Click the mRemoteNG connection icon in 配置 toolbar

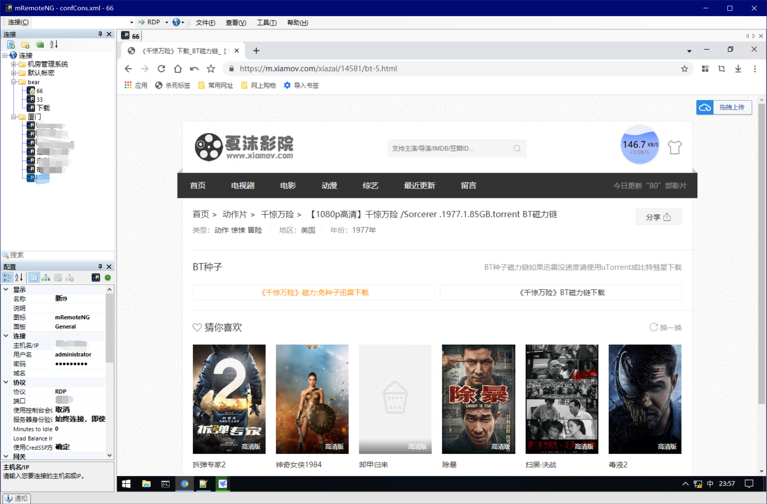(96, 278)
